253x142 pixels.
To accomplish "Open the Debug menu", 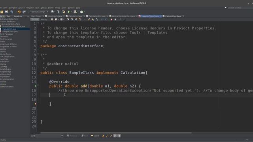I will 43,8.
